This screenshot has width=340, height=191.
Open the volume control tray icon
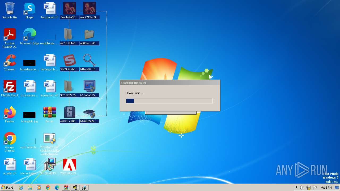click(302, 188)
